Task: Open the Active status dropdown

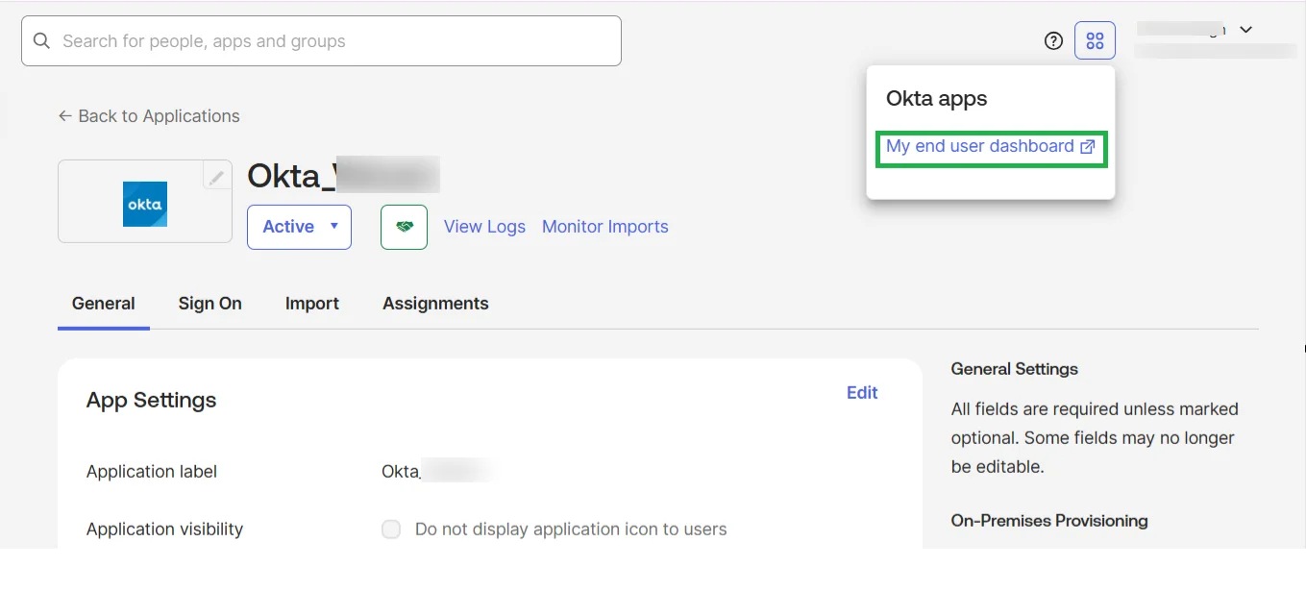Action: (299, 227)
